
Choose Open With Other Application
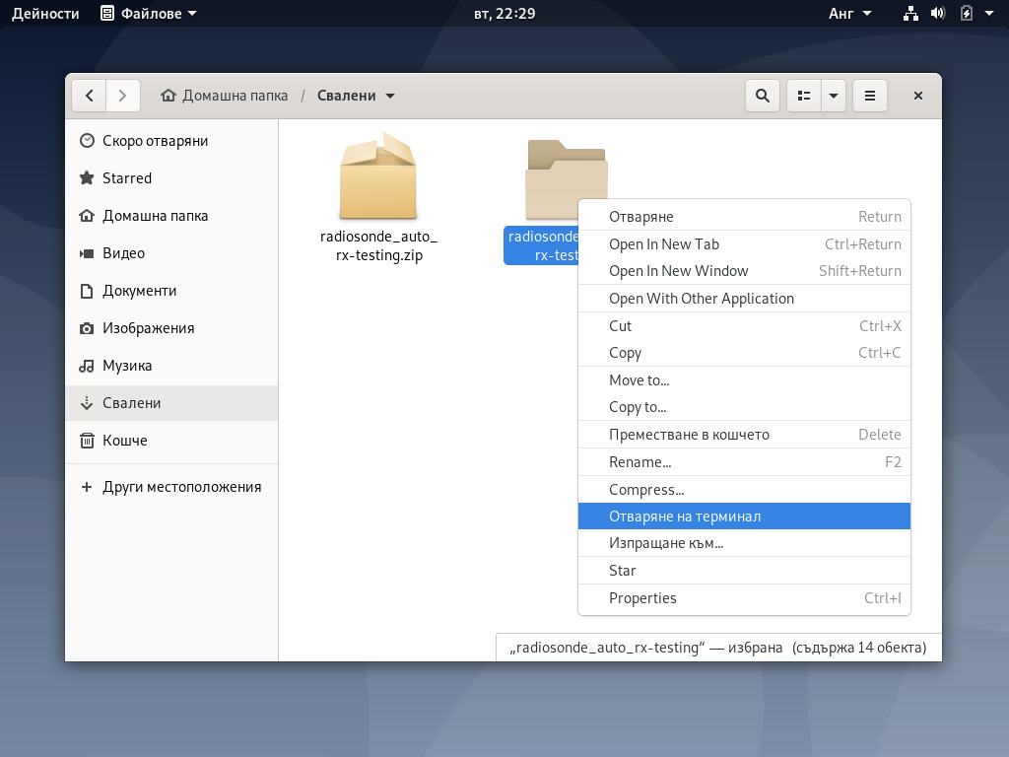745,299
